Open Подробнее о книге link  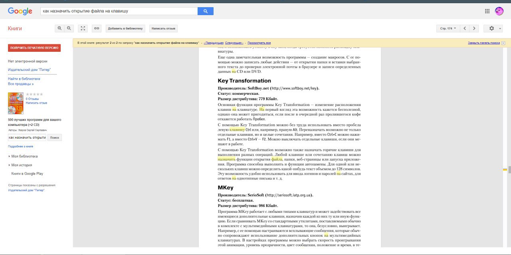20,147
